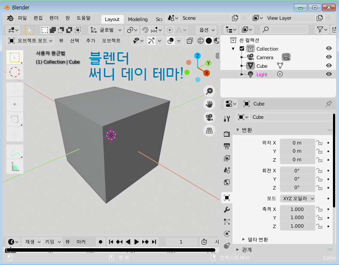Viewport: 339px width, 265px height.
Task: Click the new scene icon next to Scene
Action: click(235, 18)
